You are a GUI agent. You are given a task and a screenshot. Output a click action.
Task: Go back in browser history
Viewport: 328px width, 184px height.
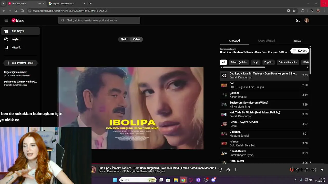pos(4,11)
